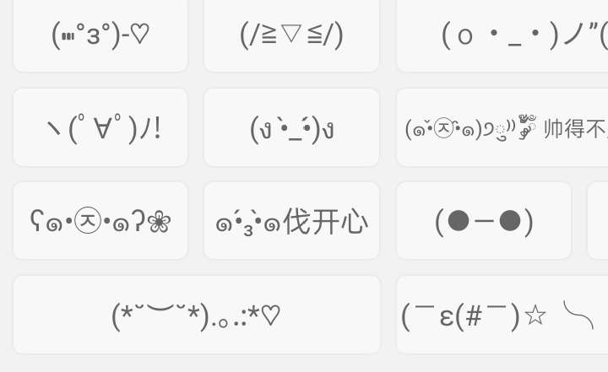608x372 pixels.
Task: Choose the wide (*˘︶˘*).｡.:*♡ kaomoji
Action: tap(196, 315)
